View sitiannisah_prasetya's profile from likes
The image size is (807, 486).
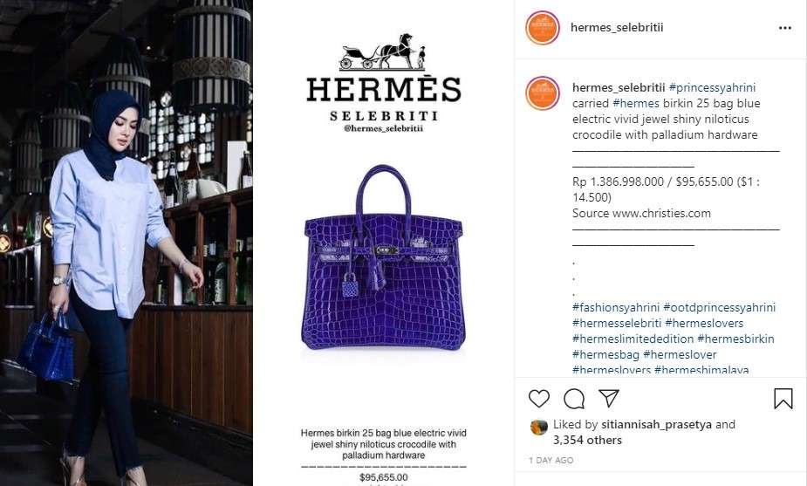point(656,425)
